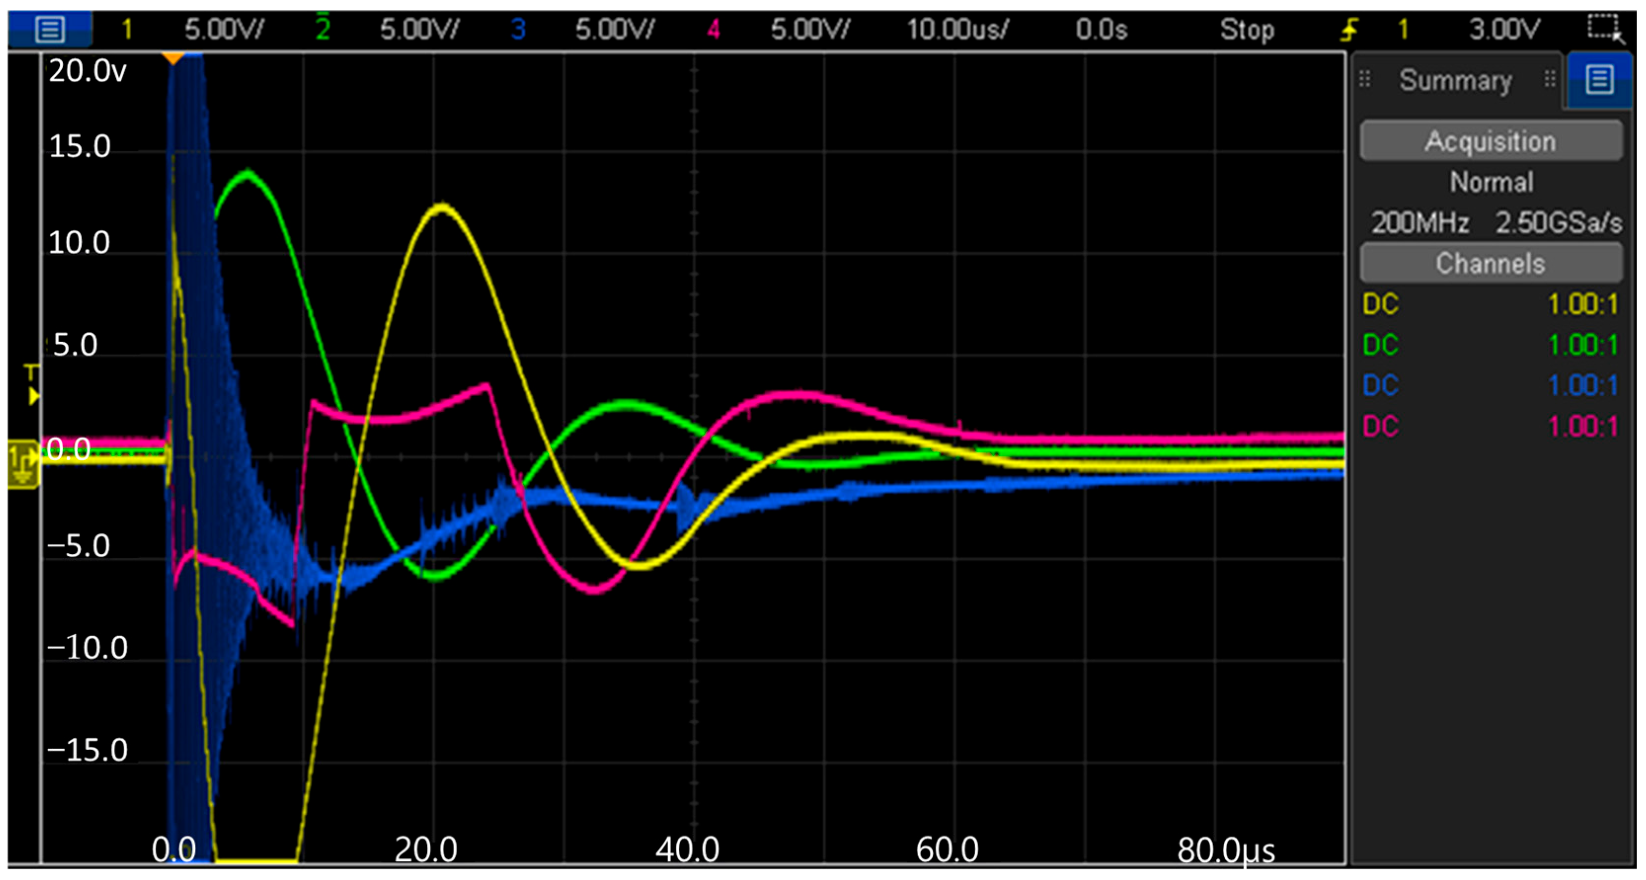Toggle channel 4 magenta number
This screenshot has height=880, width=1646.
(x=714, y=30)
